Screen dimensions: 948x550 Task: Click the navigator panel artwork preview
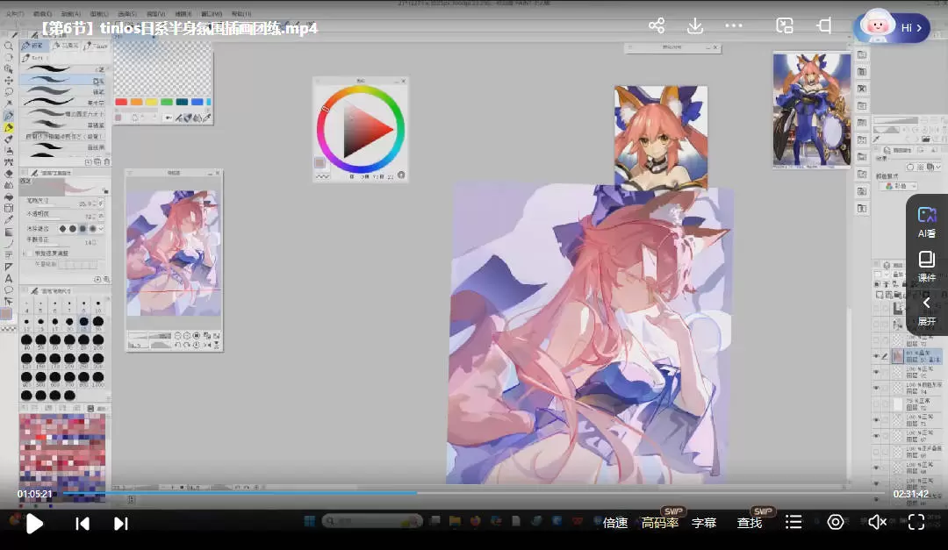[x=174, y=253]
